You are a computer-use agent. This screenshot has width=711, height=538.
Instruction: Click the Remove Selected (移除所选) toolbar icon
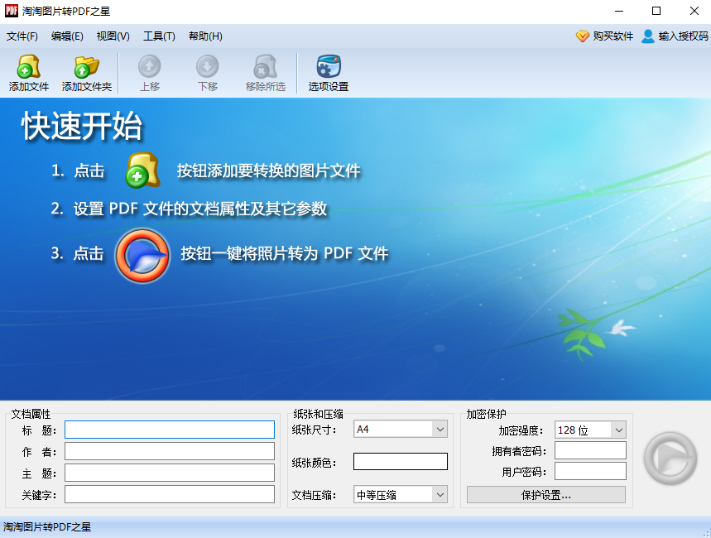(x=265, y=73)
